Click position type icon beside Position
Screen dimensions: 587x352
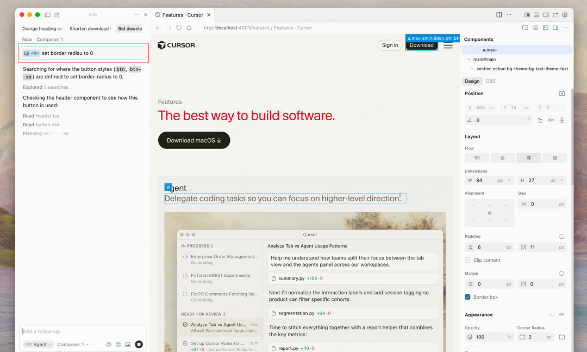[x=562, y=94]
